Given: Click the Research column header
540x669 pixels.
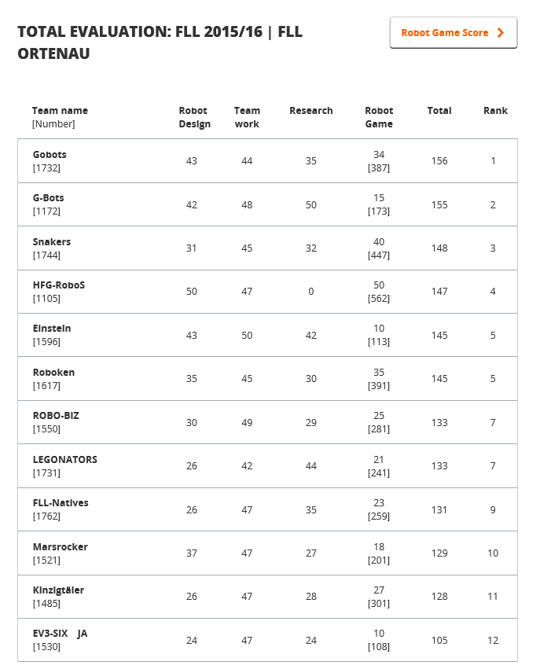Looking at the screenshot, I should click(310, 111).
